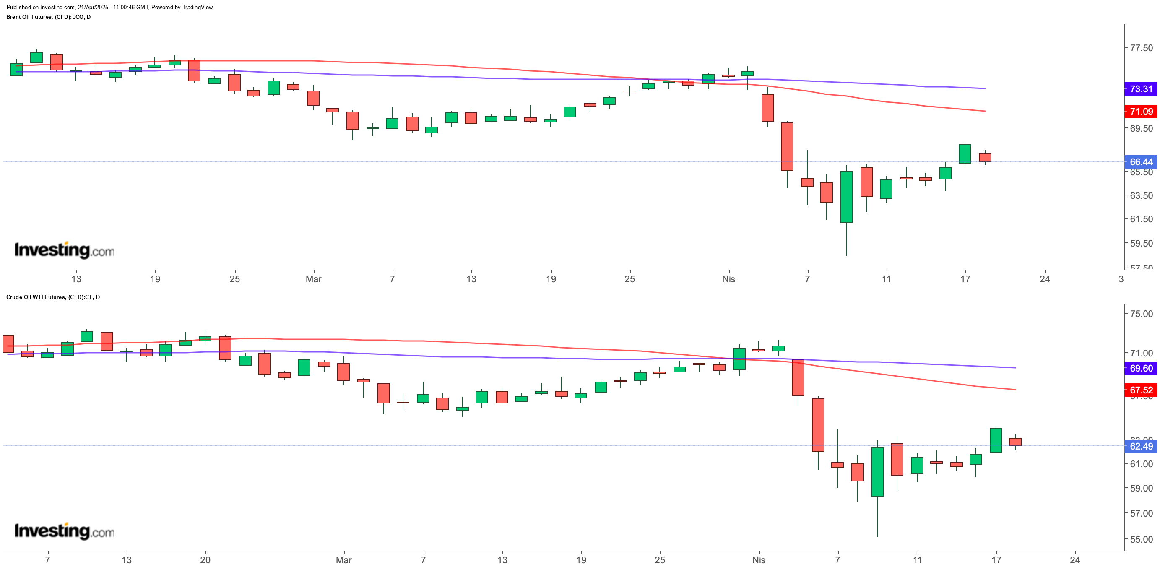Click the 75.00 level on WTI price axis
The height and width of the screenshot is (567, 1160).
click(x=1141, y=314)
